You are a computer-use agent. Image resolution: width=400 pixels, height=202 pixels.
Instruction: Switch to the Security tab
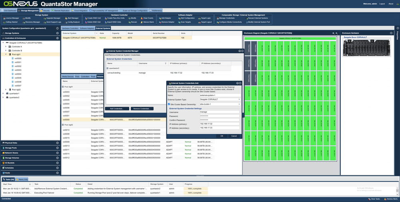(45, 11)
